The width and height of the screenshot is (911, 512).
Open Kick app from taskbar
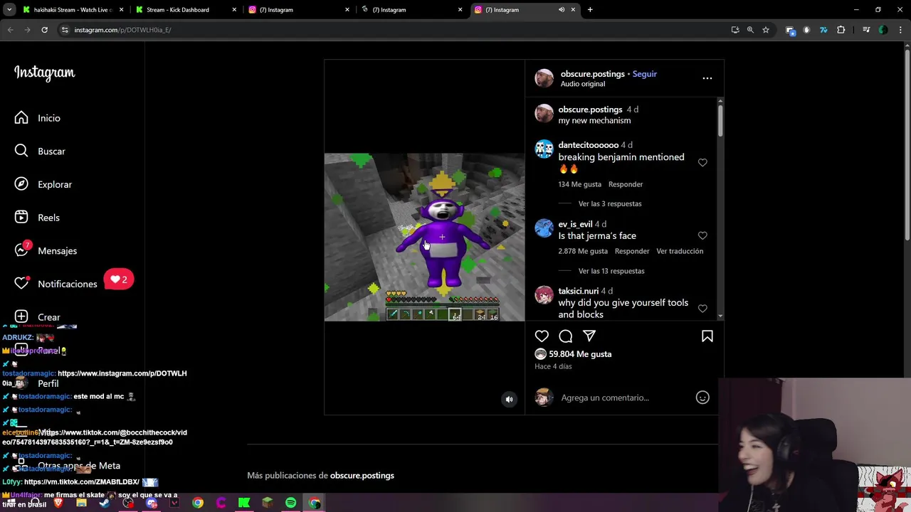coord(244,503)
